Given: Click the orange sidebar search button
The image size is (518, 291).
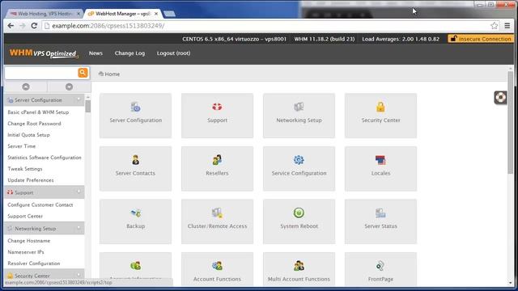Looking at the screenshot, I should tap(83, 73).
